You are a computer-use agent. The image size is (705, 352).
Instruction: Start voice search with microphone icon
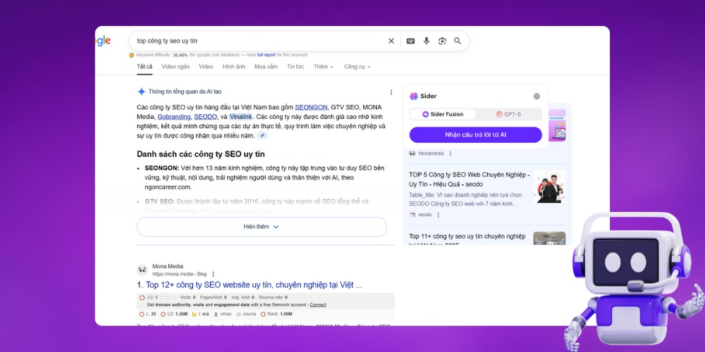click(427, 41)
